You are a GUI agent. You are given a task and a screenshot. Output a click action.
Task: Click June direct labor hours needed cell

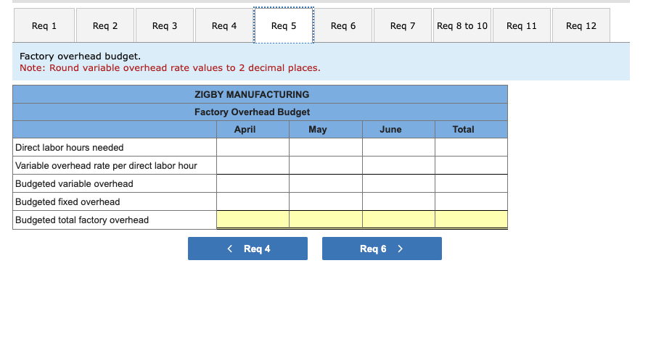[x=398, y=147]
